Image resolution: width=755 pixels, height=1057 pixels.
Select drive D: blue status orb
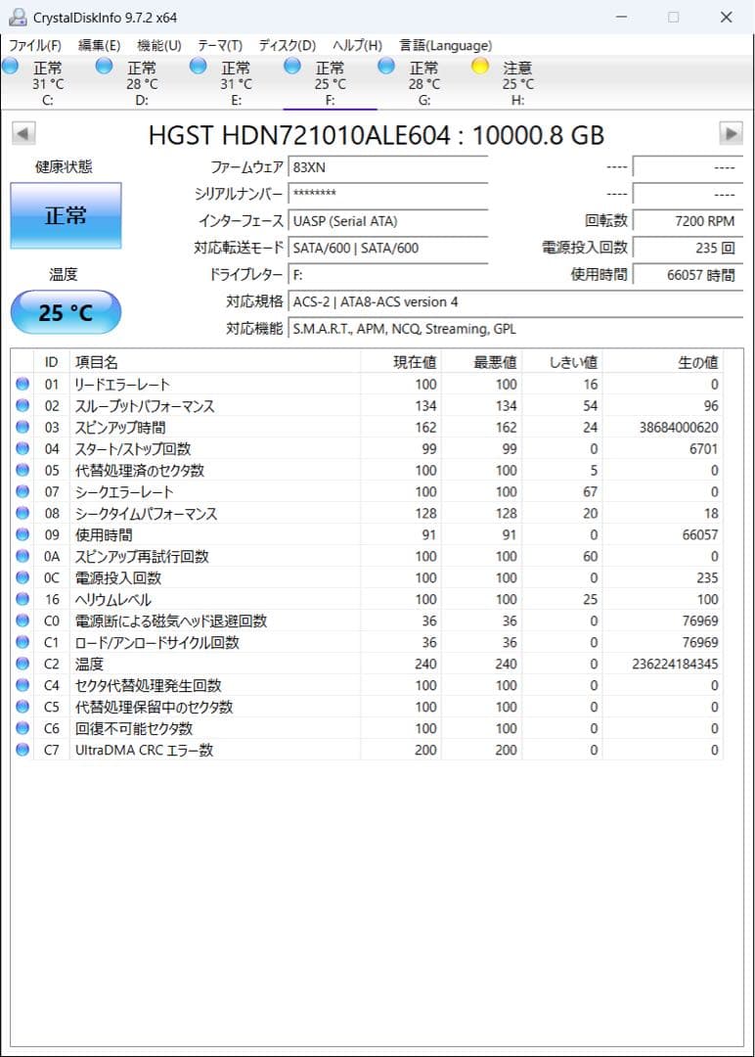click(105, 67)
